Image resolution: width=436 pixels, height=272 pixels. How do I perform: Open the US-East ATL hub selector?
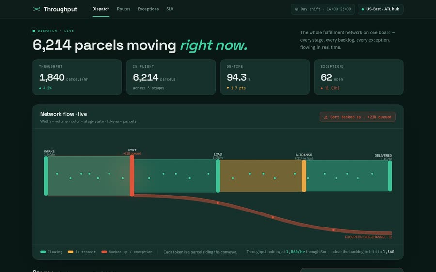point(380,9)
